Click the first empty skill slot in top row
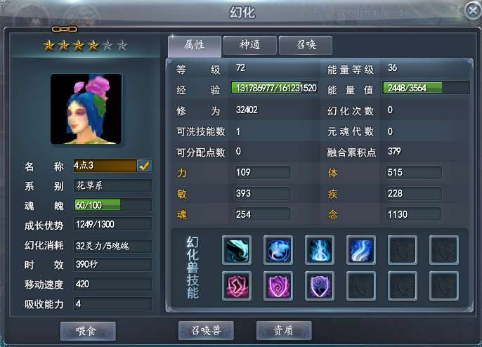 (403, 250)
